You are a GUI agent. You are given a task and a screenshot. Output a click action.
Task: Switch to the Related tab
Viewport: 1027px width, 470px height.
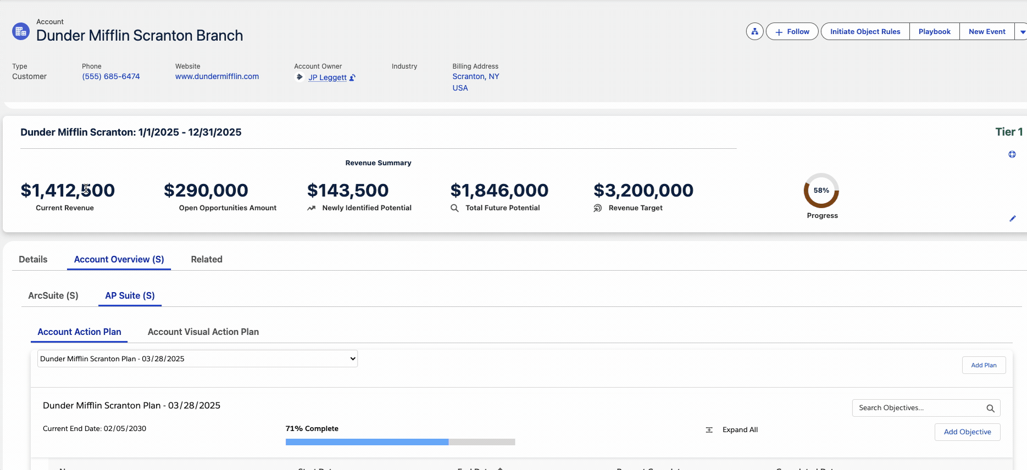tap(207, 260)
